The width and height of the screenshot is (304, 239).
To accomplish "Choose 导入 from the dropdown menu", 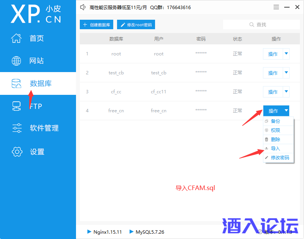I will (x=279, y=148).
